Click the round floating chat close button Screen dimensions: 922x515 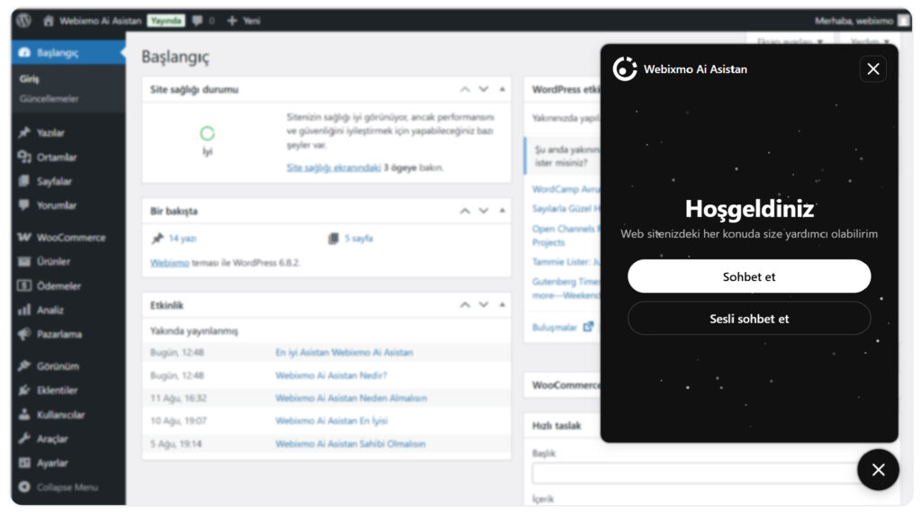pyautogui.click(x=878, y=469)
